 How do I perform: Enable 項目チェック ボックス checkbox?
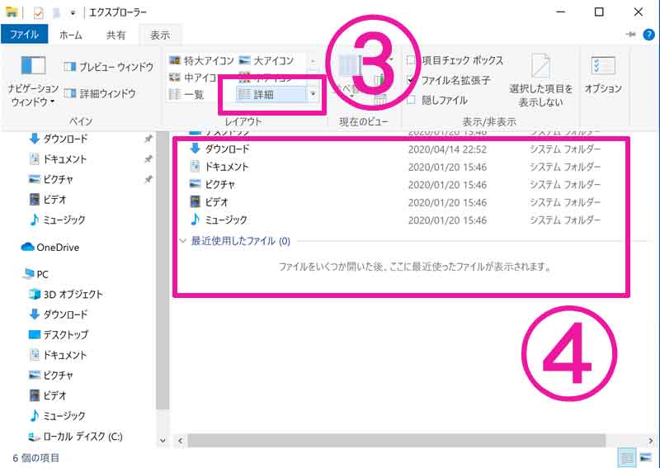coord(411,60)
